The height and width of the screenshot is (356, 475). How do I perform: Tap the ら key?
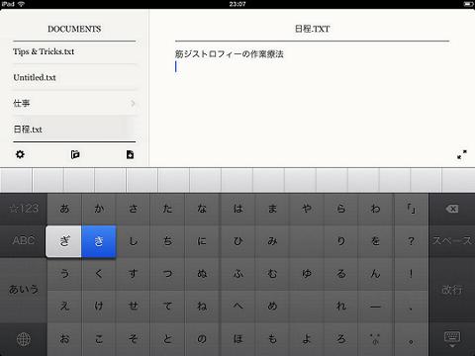click(x=341, y=209)
